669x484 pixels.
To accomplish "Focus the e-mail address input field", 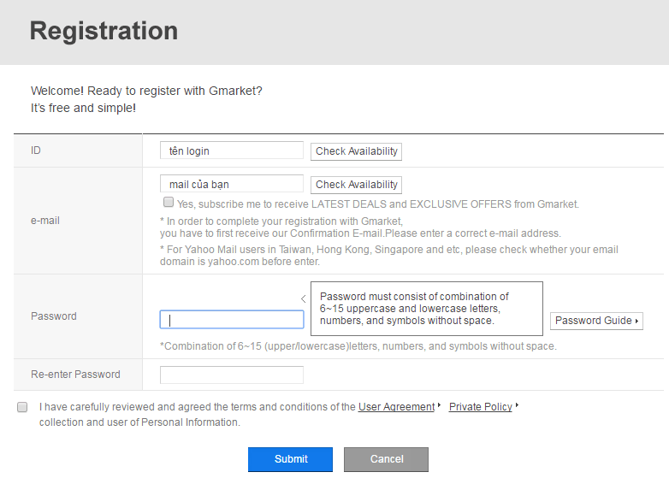I will [x=231, y=184].
